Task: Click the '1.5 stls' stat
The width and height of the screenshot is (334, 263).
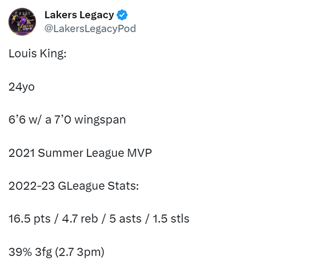Action: (x=171, y=219)
